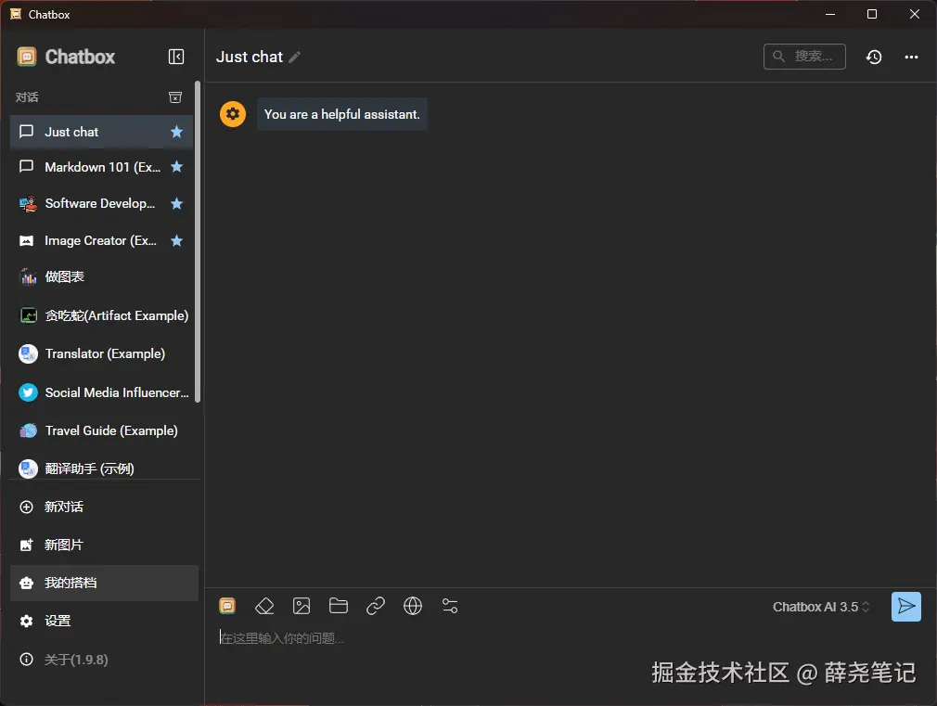937x706 pixels.
Task: Attach a link with chain icon
Action: click(376, 606)
